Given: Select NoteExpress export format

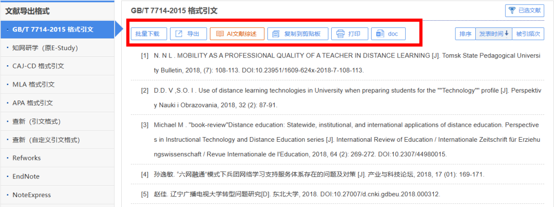Looking at the screenshot, I should coord(32,195).
